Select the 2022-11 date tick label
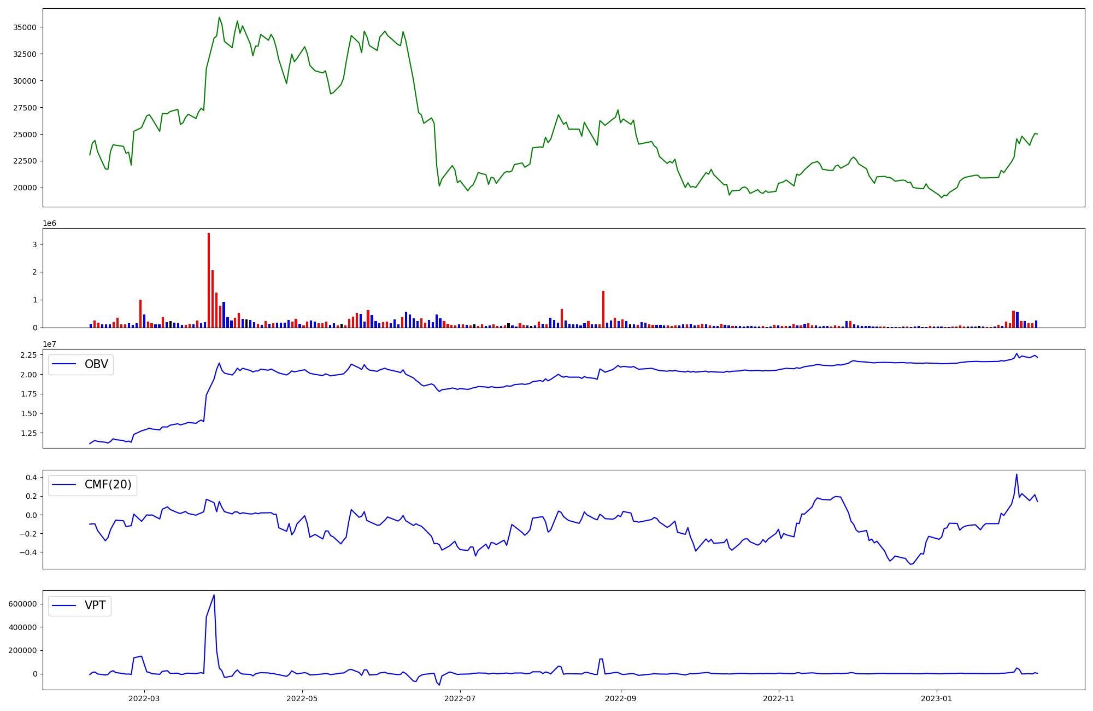1093x711 pixels. click(x=778, y=698)
